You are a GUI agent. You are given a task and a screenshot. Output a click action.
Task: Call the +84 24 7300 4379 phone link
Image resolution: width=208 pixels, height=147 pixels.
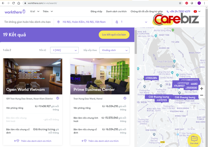[x=178, y=12]
